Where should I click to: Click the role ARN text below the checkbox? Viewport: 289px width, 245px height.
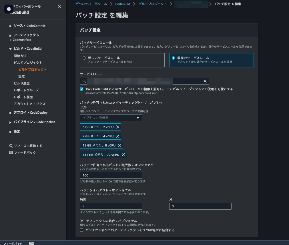pyautogui.click(x=121, y=93)
